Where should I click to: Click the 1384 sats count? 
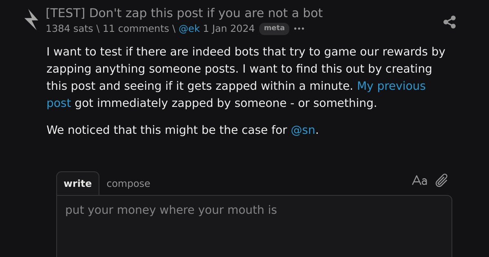(69, 29)
